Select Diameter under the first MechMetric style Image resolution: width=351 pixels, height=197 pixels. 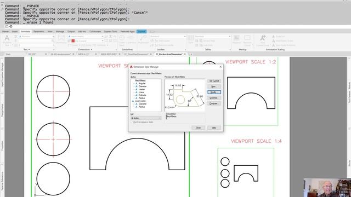pos(143,86)
